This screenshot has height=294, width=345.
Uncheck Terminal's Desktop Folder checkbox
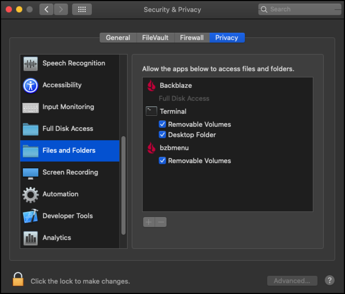(x=162, y=135)
